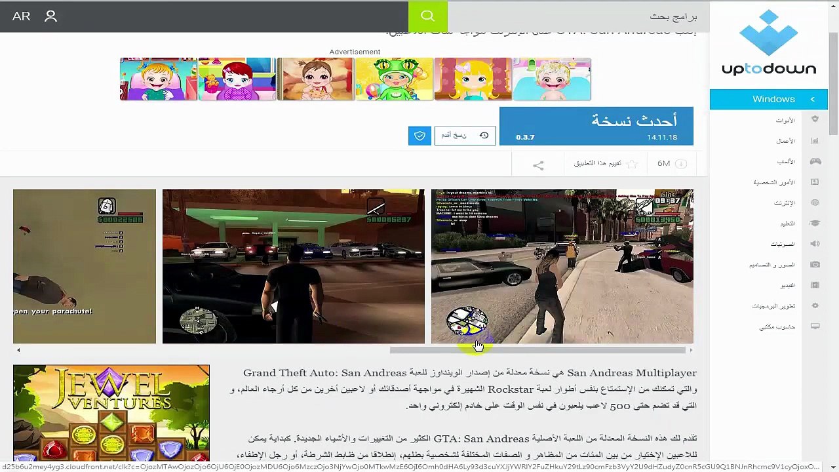The image size is (839, 472).
Task: Click the first baby game ad thumbnail
Action: (x=158, y=79)
